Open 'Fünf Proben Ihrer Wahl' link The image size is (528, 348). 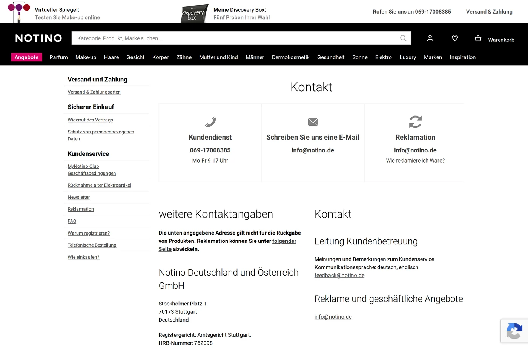[x=242, y=17]
